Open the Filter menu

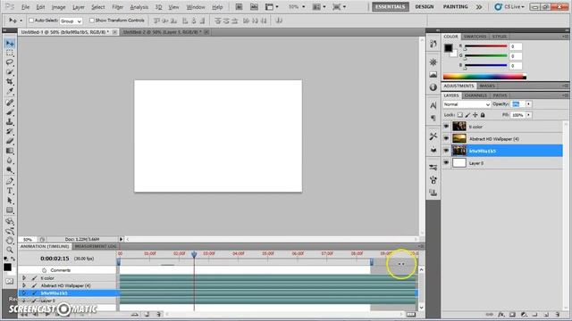[117, 7]
